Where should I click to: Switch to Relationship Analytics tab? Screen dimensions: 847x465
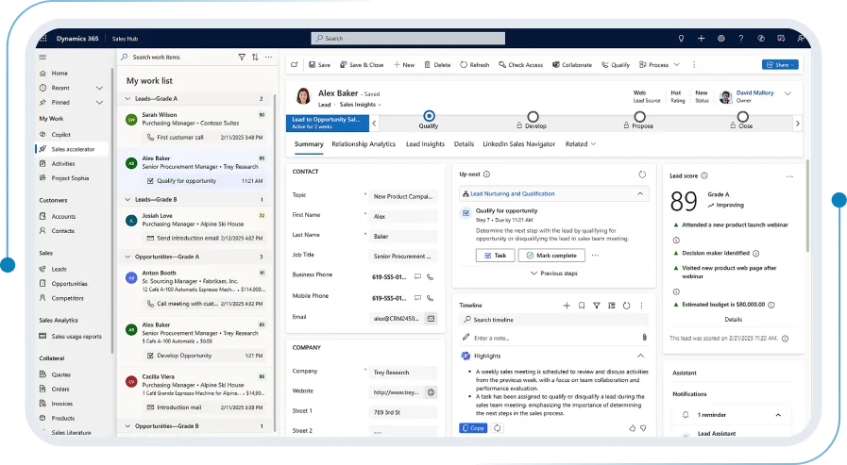(364, 144)
